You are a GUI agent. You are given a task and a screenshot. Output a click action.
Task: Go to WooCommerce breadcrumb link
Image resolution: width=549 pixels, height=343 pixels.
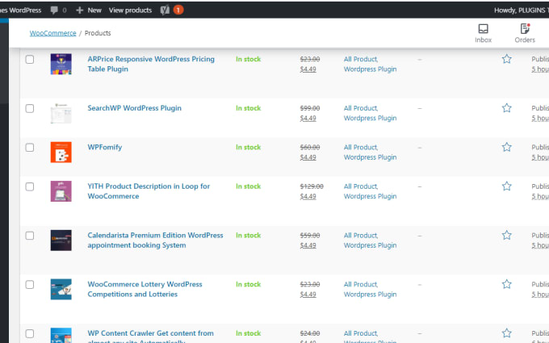[x=52, y=33]
